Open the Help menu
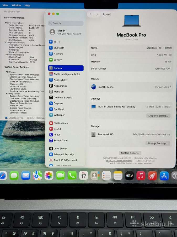 pyautogui.click(x=27, y=6)
